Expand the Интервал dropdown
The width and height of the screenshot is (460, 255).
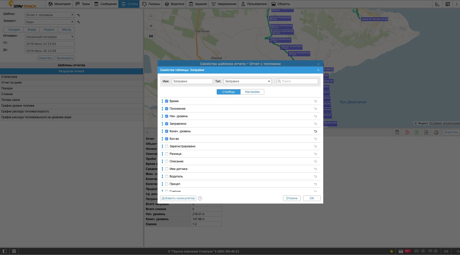click(x=50, y=37)
